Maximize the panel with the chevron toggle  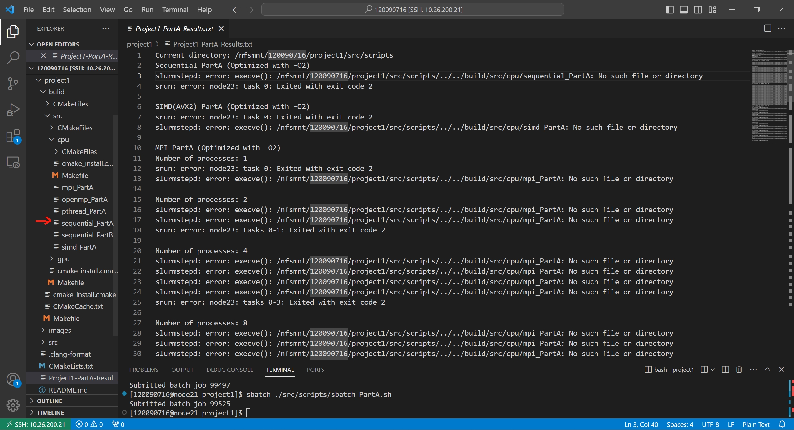pos(767,369)
